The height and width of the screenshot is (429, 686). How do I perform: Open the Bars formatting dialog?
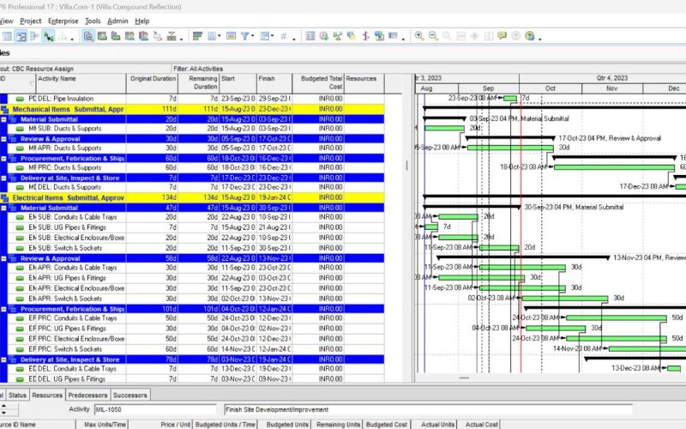[x=197, y=36]
